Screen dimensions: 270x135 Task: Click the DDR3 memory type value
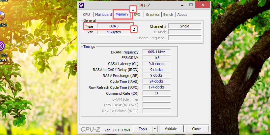click(114, 26)
